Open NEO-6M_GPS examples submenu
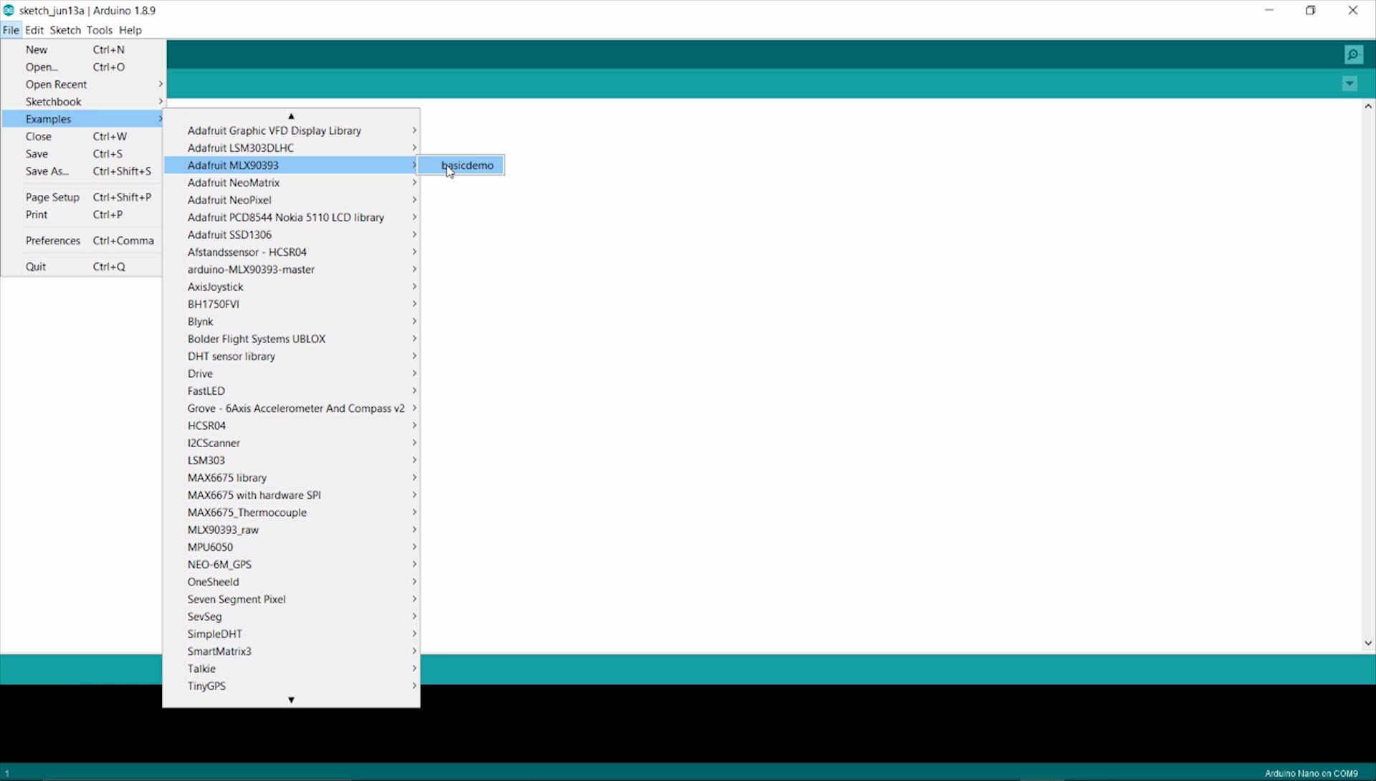Viewport: 1376px width, 781px height. [x=292, y=565]
